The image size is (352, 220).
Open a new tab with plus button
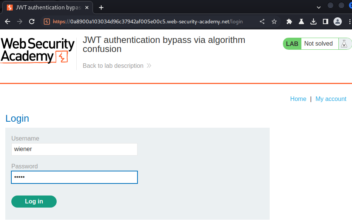coord(101,8)
